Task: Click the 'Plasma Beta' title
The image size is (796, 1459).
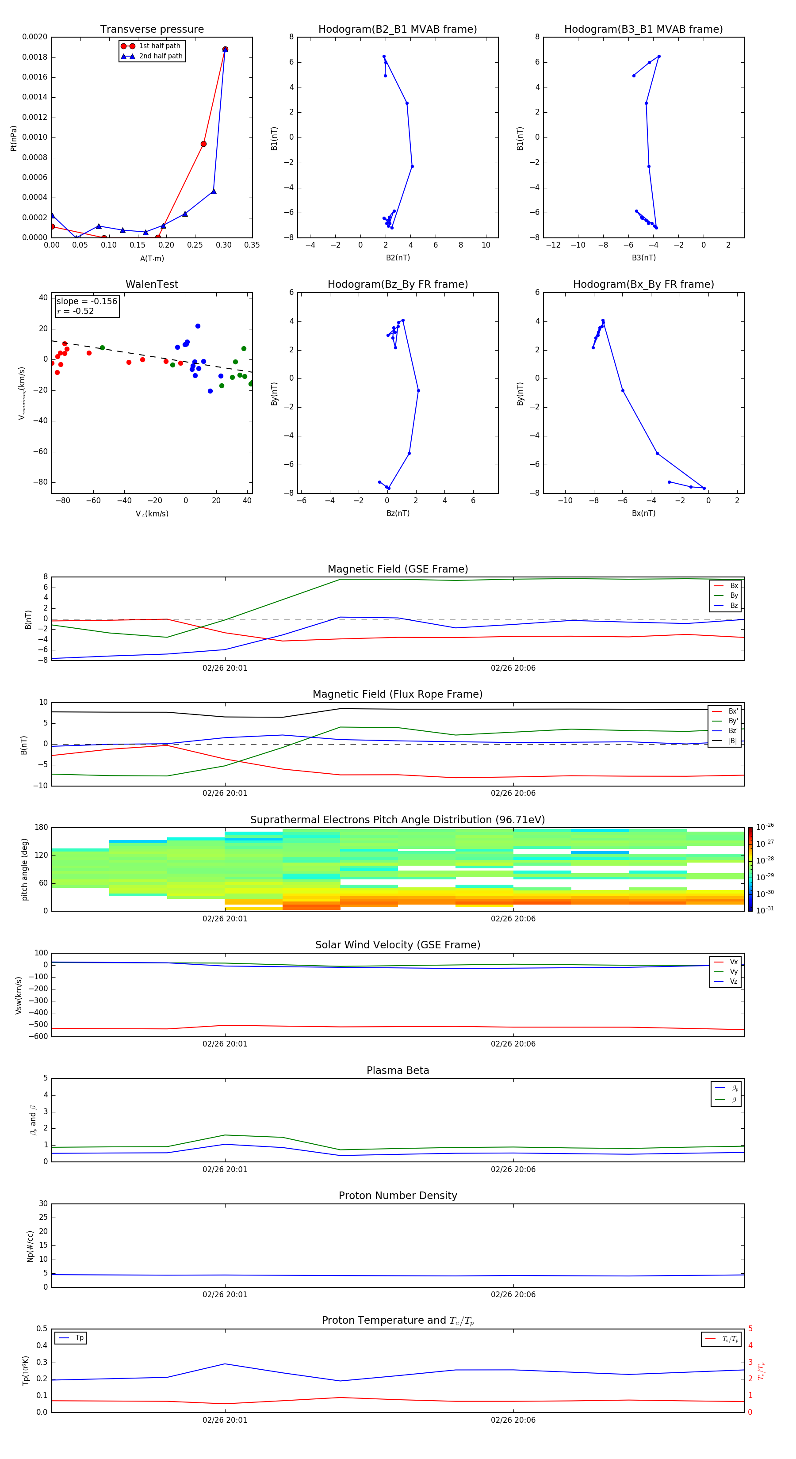Action: click(398, 1070)
